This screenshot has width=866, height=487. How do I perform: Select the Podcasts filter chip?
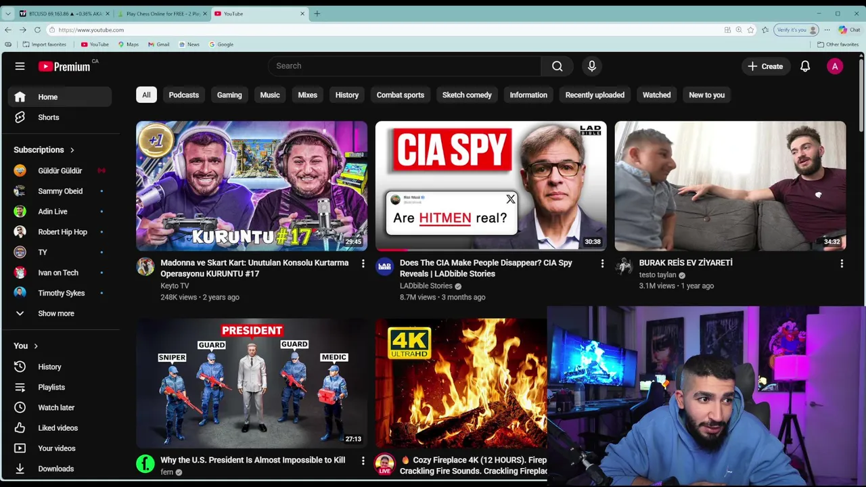pyautogui.click(x=184, y=95)
